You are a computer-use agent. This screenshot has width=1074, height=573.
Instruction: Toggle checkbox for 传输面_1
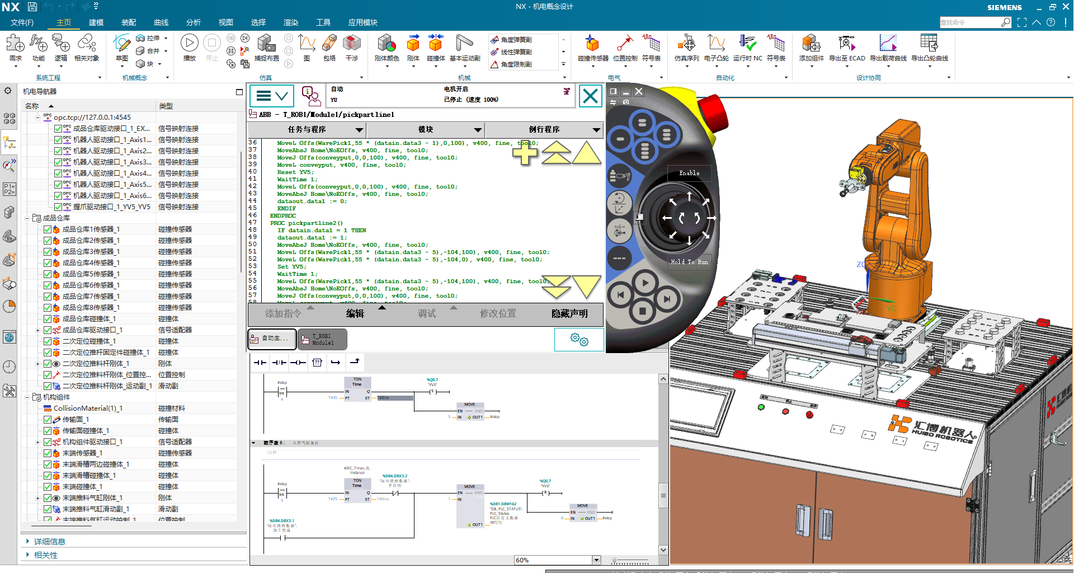(x=48, y=420)
